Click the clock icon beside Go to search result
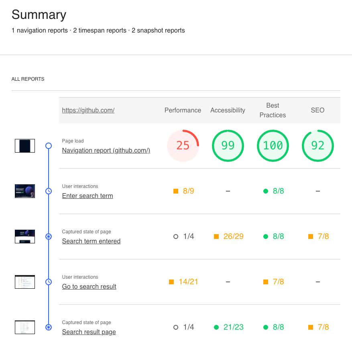This screenshot has width=352, height=355. [x=48, y=282]
